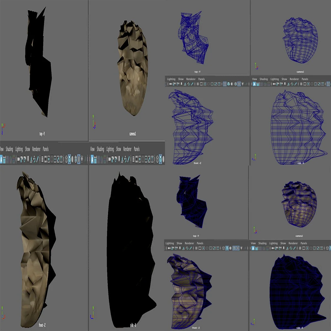The image size is (331, 331).
Task: Click resolution gate icon above blue wireframe front -Z panel
Action: point(205,84)
